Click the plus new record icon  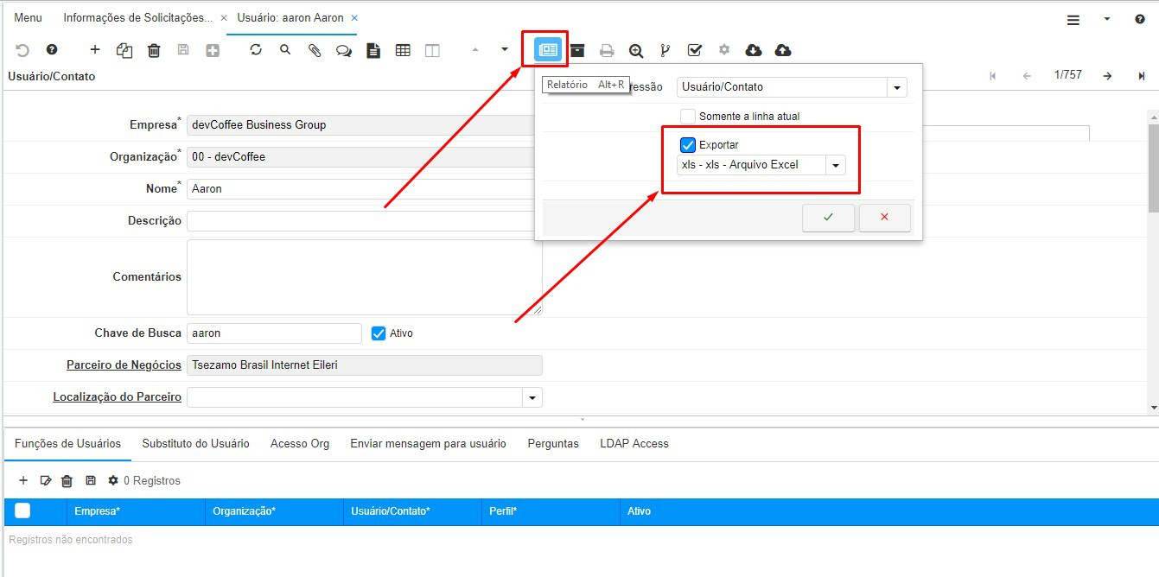point(95,50)
